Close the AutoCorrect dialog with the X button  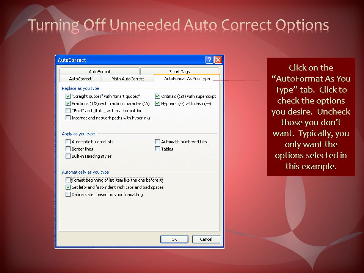click(218, 60)
